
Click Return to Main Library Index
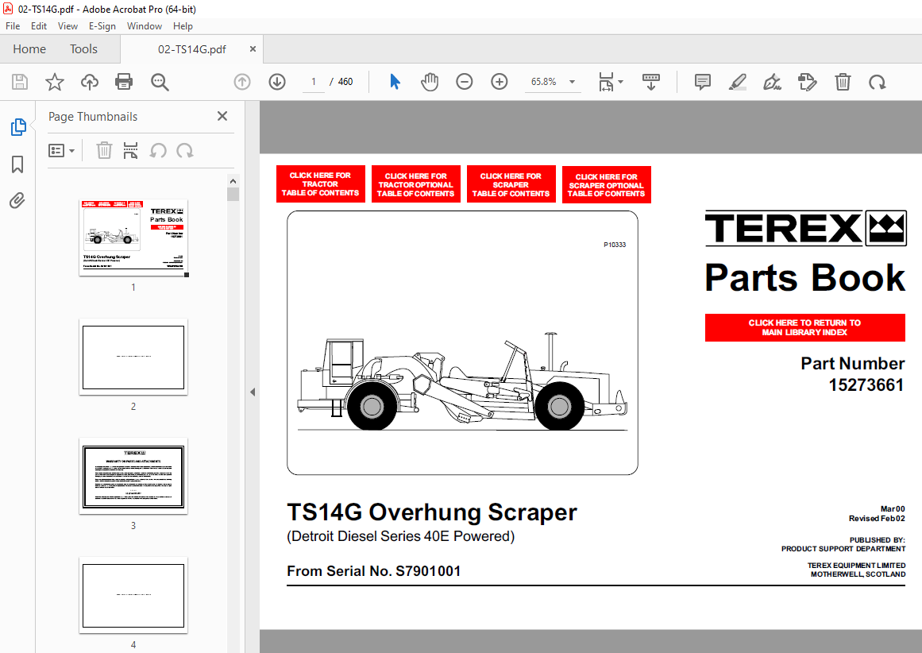click(805, 327)
